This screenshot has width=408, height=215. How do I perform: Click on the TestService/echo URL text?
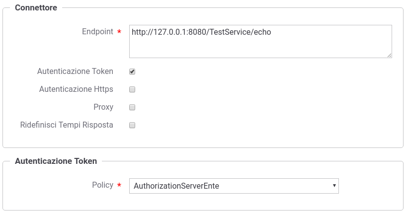pos(240,32)
